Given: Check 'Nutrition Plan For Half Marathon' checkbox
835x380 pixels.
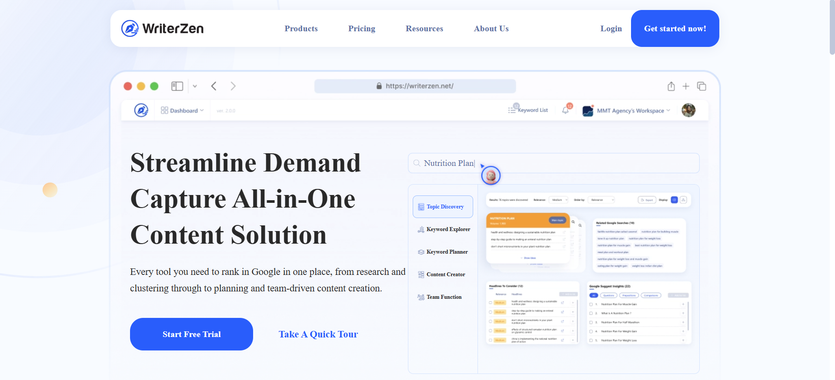Looking at the screenshot, I should (x=591, y=322).
